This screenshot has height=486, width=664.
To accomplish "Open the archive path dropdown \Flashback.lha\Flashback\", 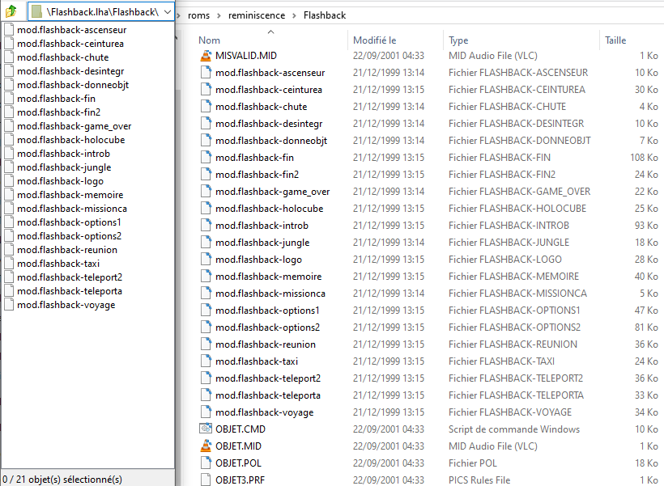I will pos(168,12).
